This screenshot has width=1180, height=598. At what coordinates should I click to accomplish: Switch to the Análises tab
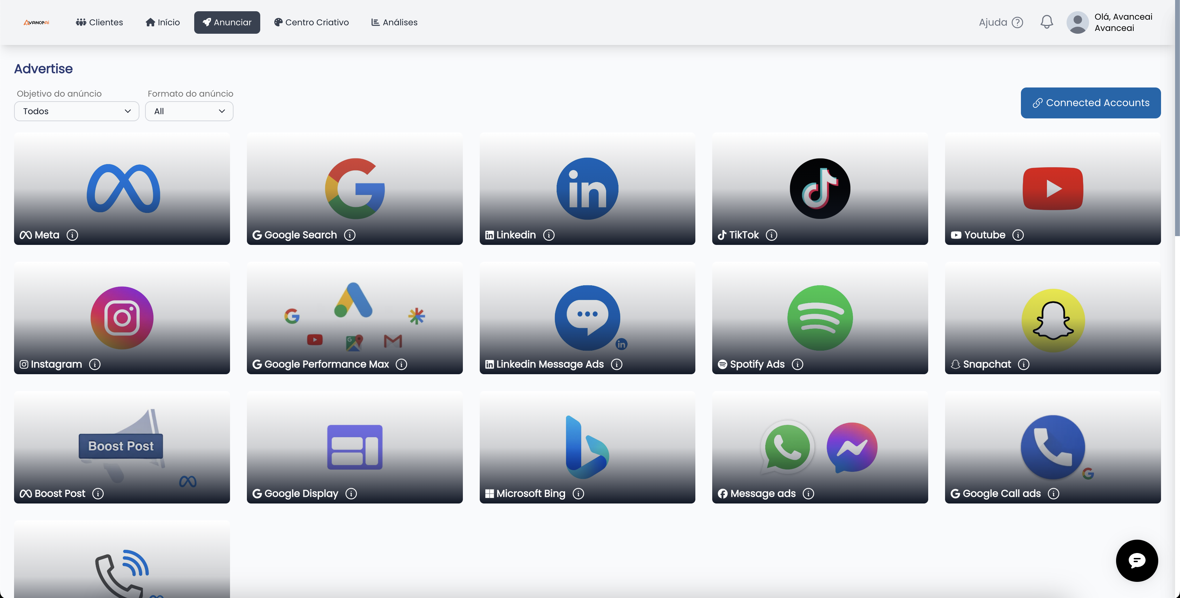[394, 22]
